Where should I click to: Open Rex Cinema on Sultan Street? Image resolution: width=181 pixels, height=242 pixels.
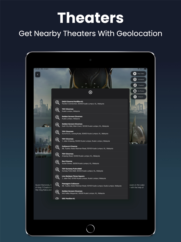coord(90,162)
